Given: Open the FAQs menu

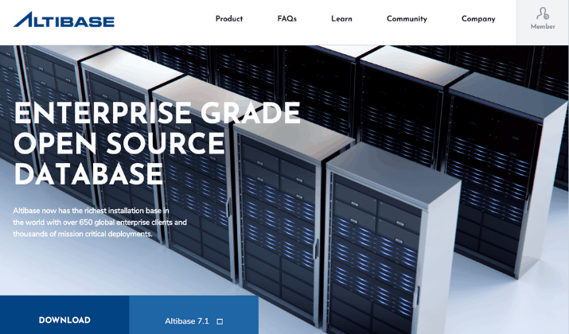Looking at the screenshot, I should (x=286, y=19).
